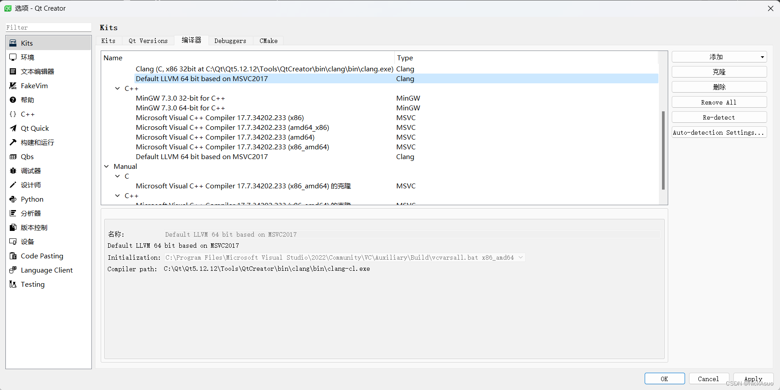Viewport: 780px width, 390px height.
Task: Open the Debuggers tab
Action: coord(230,41)
